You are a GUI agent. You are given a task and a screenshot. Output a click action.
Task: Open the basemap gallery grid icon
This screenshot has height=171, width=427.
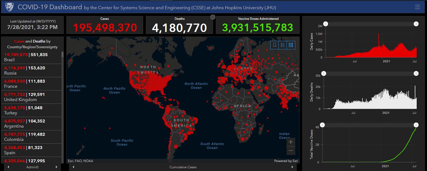coord(291,45)
